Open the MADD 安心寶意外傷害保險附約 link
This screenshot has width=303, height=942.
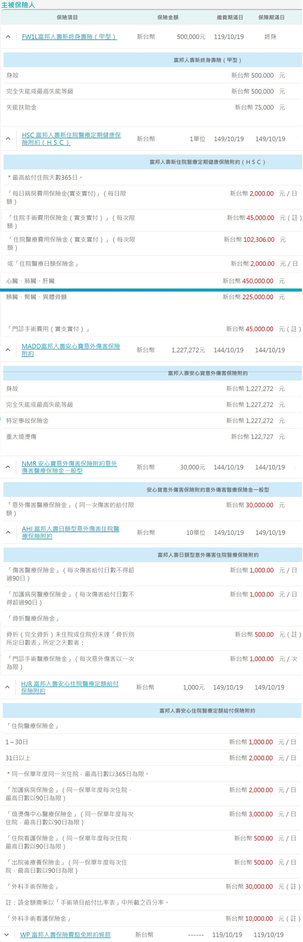point(71,350)
